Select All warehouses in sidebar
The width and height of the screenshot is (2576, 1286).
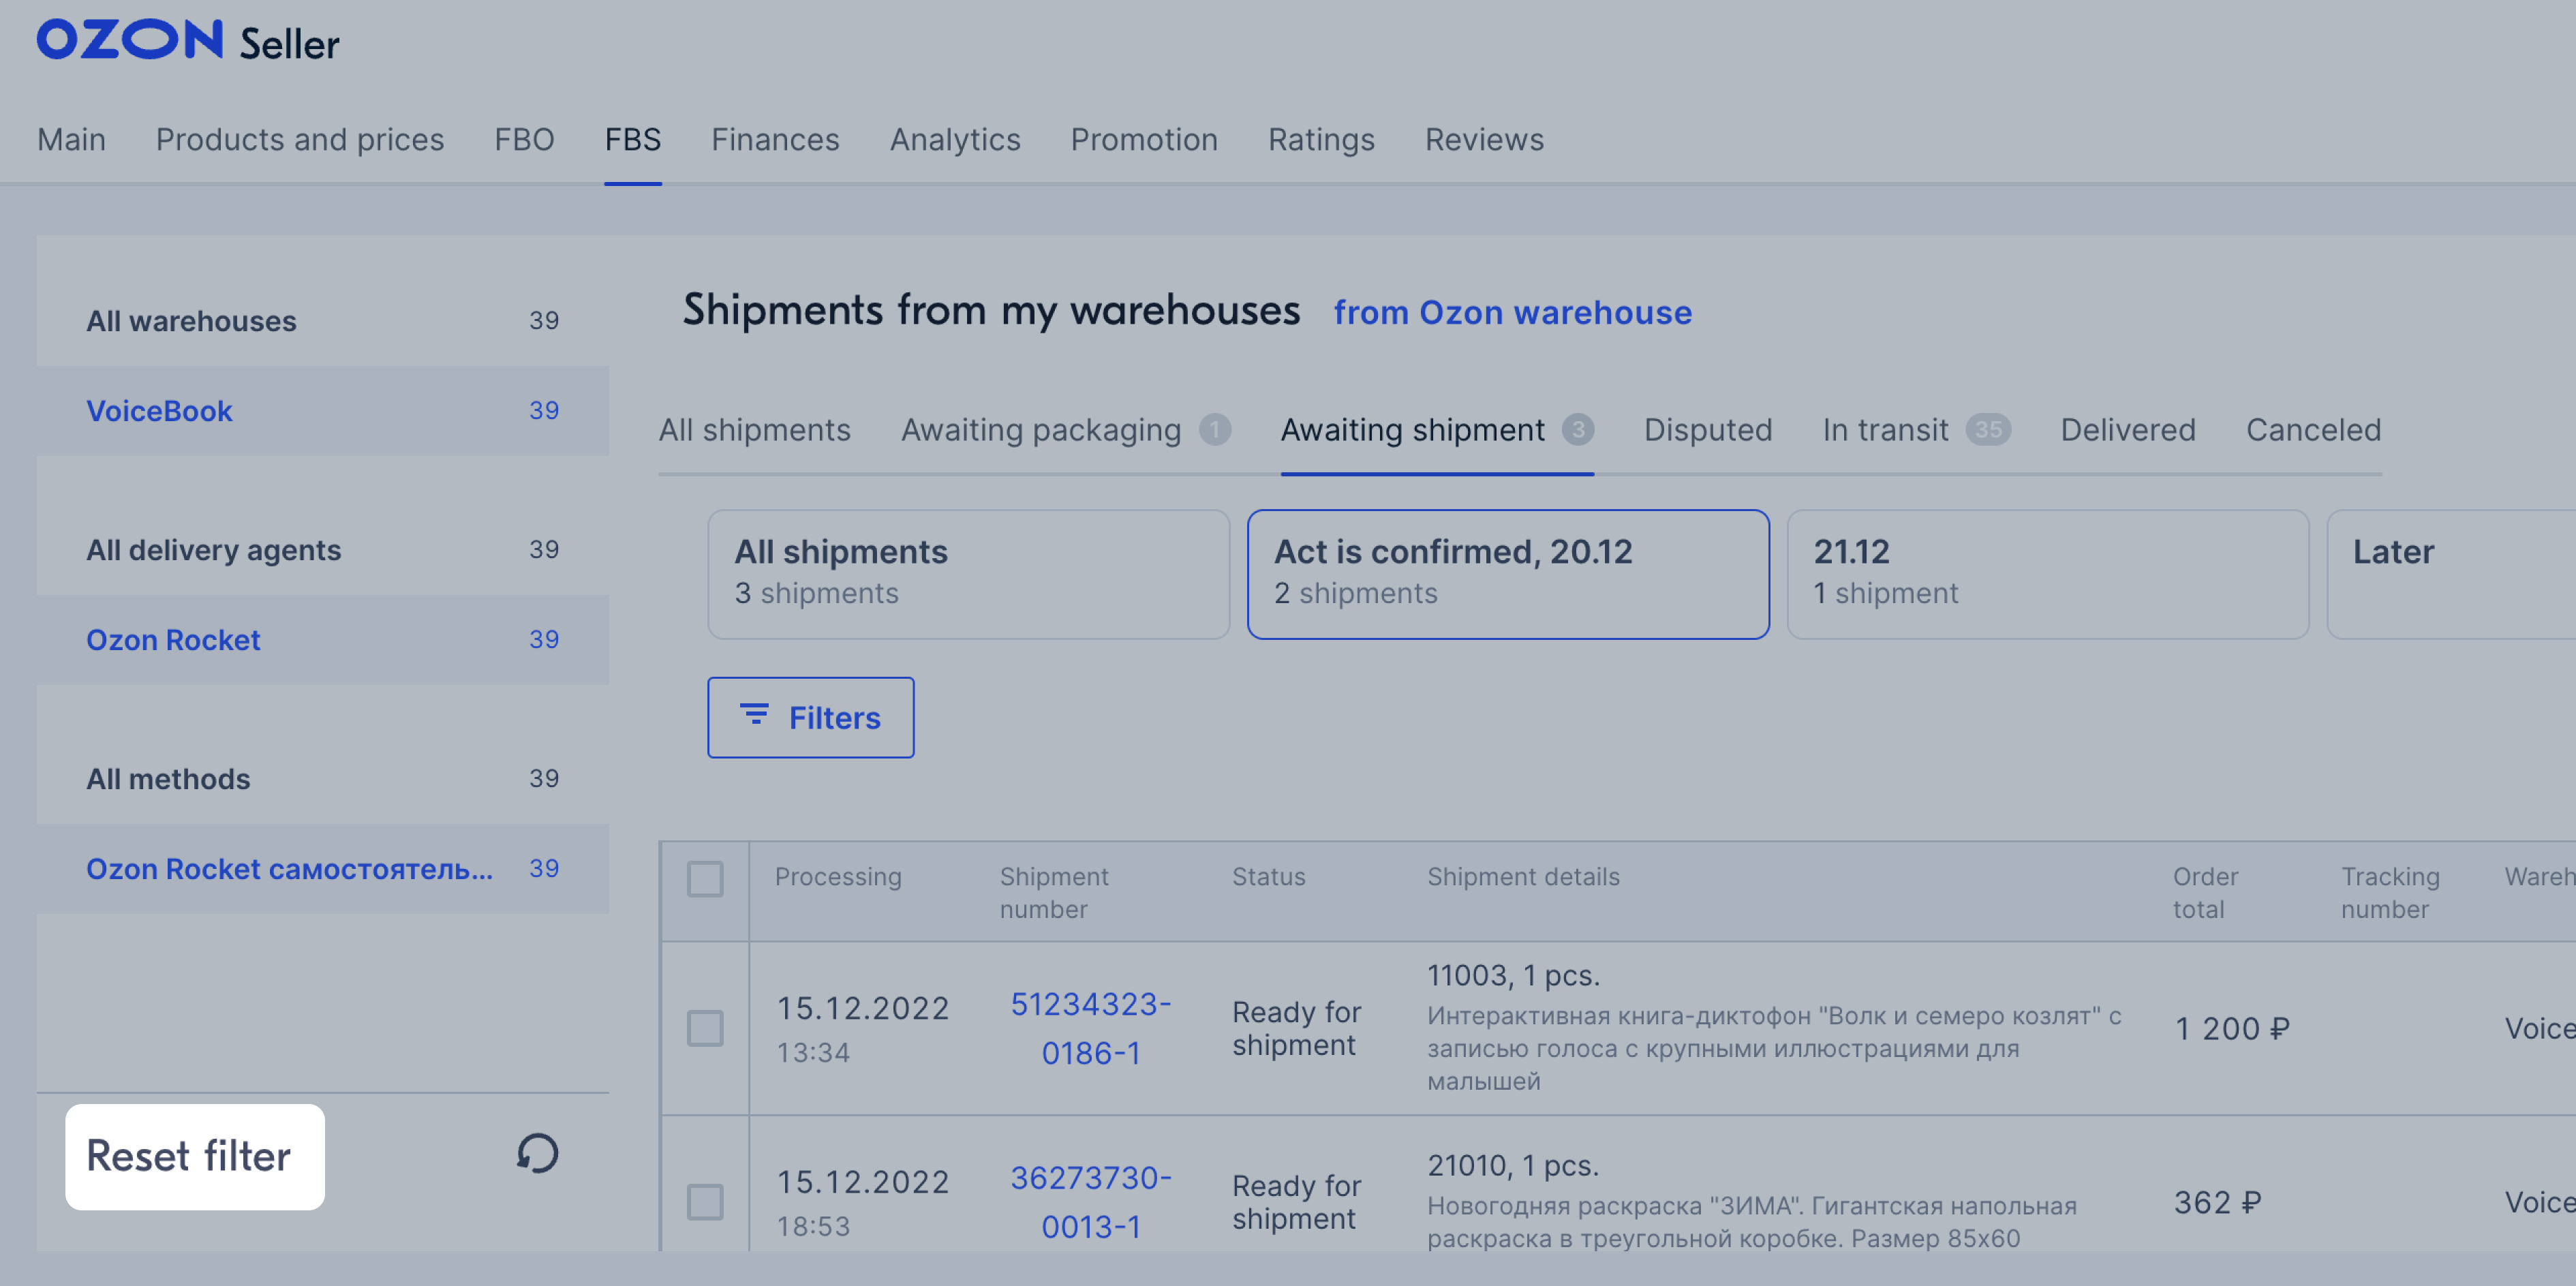coord(322,320)
